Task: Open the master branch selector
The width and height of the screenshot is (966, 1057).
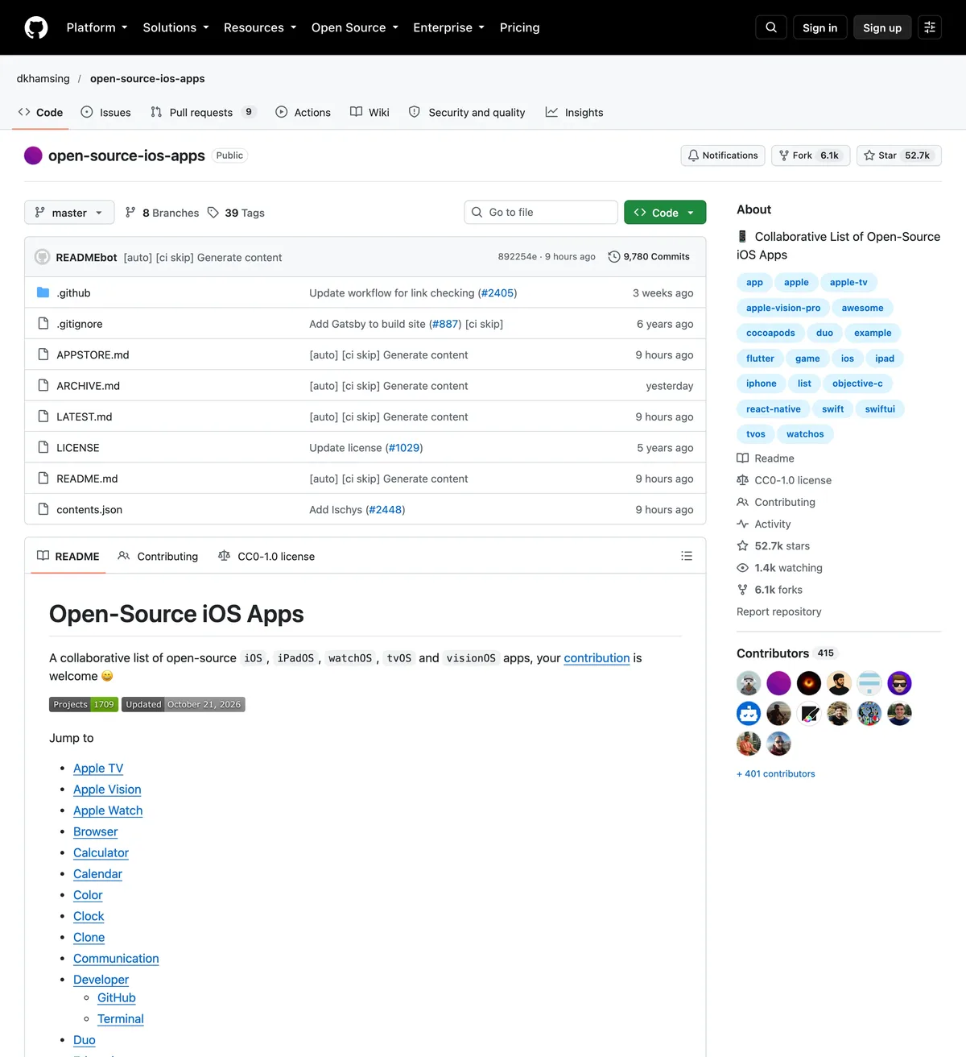Action: click(x=69, y=213)
